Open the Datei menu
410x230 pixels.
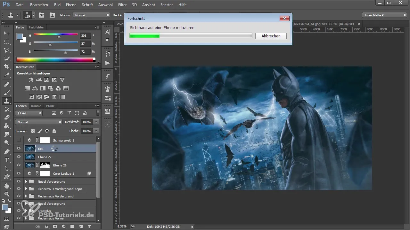point(20,5)
